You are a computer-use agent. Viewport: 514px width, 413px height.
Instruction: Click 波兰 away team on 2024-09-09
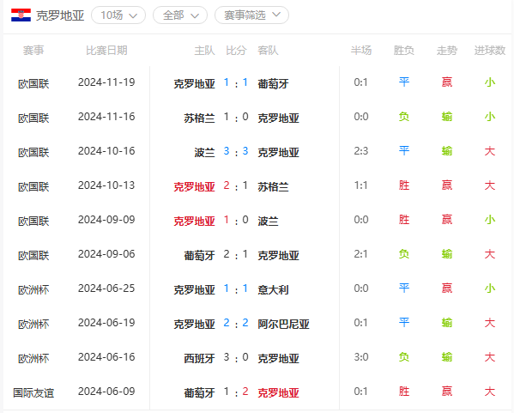click(x=268, y=222)
